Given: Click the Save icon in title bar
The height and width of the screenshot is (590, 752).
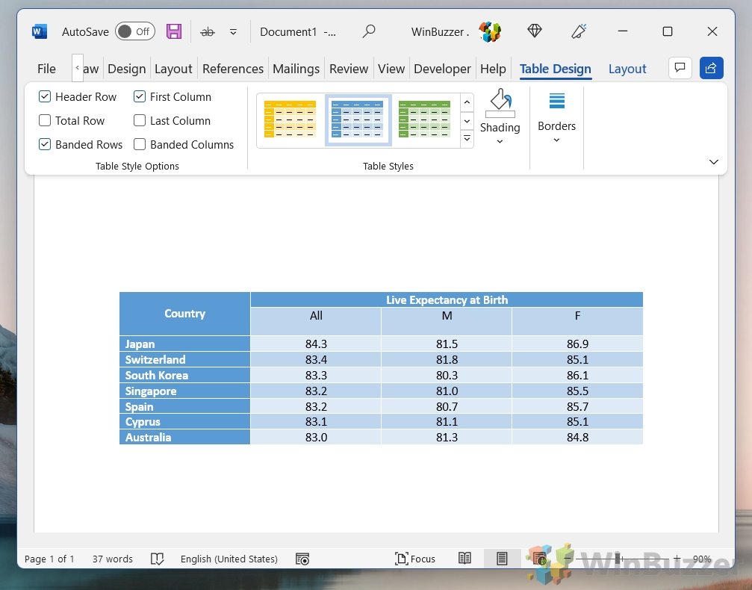Looking at the screenshot, I should (x=174, y=31).
